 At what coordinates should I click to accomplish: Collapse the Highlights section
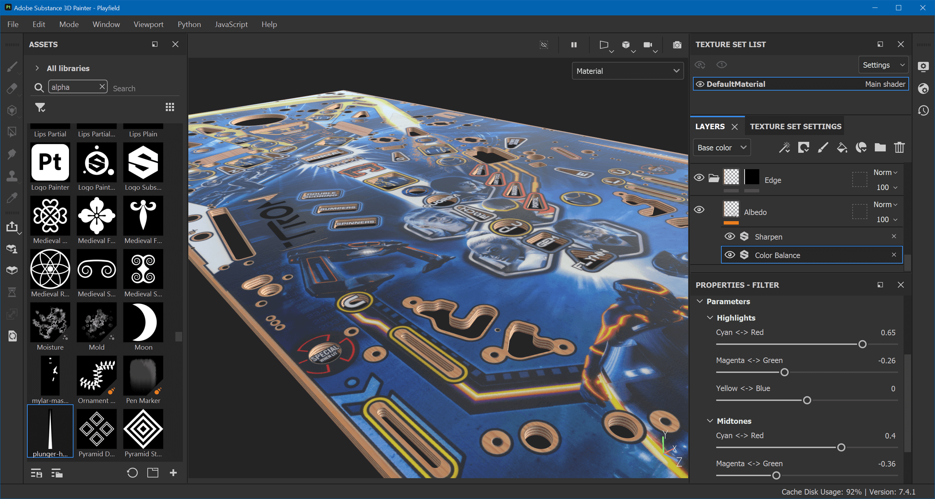(x=710, y=318)
